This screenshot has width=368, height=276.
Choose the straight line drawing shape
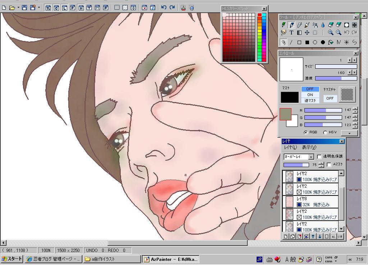pos(291,42)
